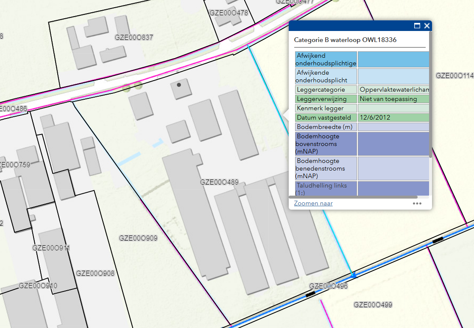474x328 pixels.
Task: Select popup title Categorie B waterloop OWL18336
Action: point(345,39)
